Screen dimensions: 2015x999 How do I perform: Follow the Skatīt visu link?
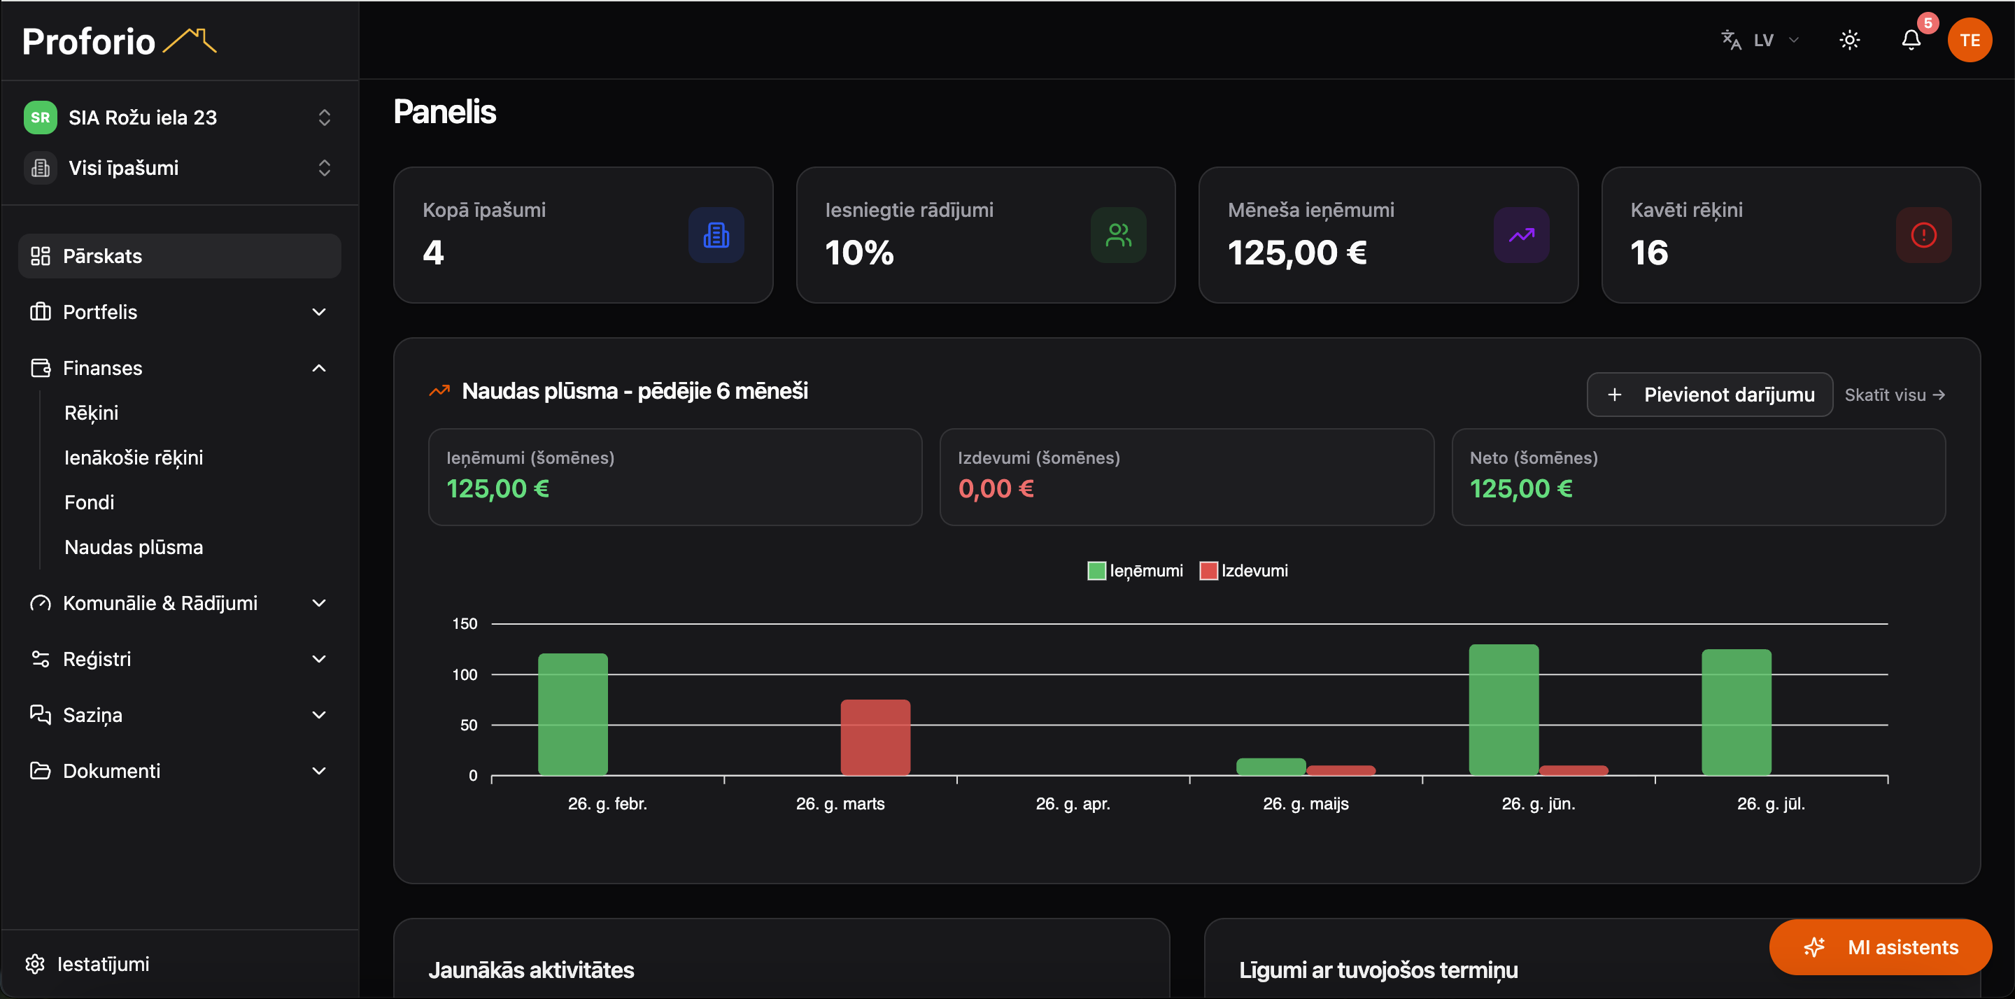point(1895,395)
